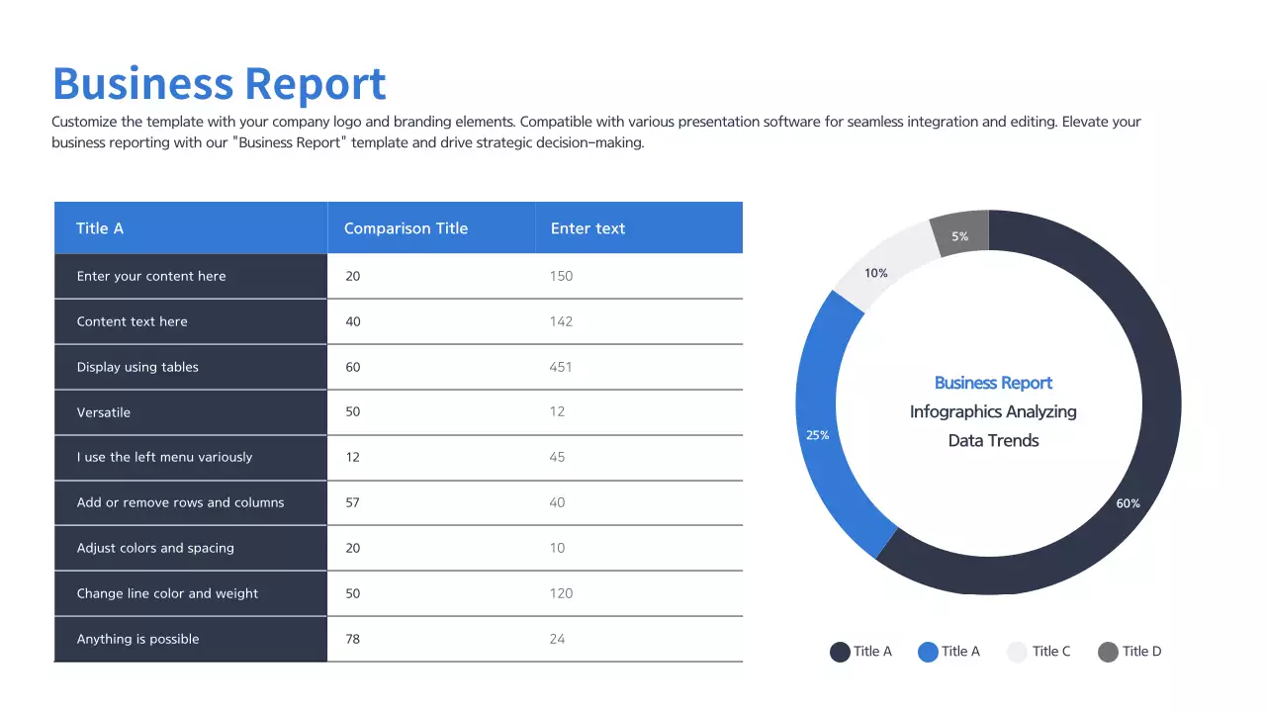The height and width of the screenshot is (712, 1266).
Task: Select the Title A table header cell
Action: [100, 227]
